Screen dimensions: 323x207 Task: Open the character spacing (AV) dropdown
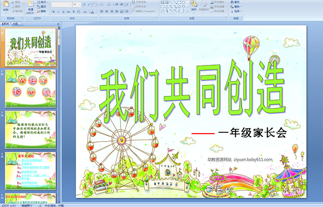click(79, 12)
